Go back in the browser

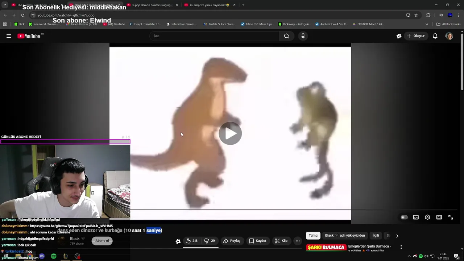pyautogui.click(x=5, y=15)
